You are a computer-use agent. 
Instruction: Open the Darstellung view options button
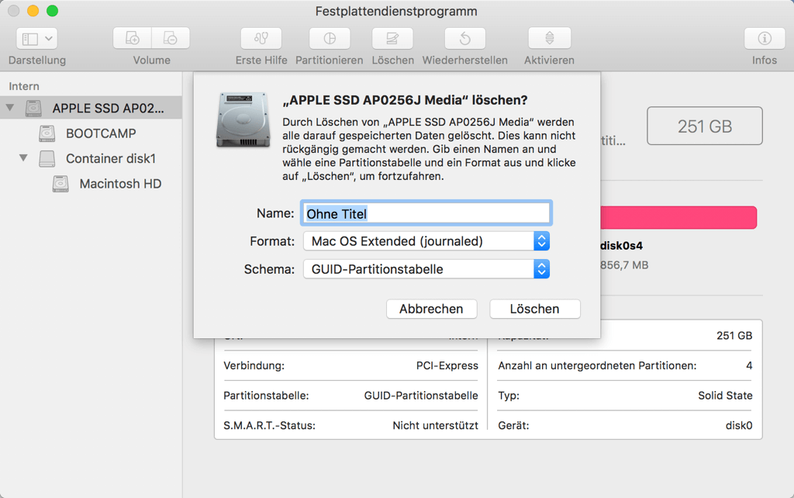click(37, 39)
